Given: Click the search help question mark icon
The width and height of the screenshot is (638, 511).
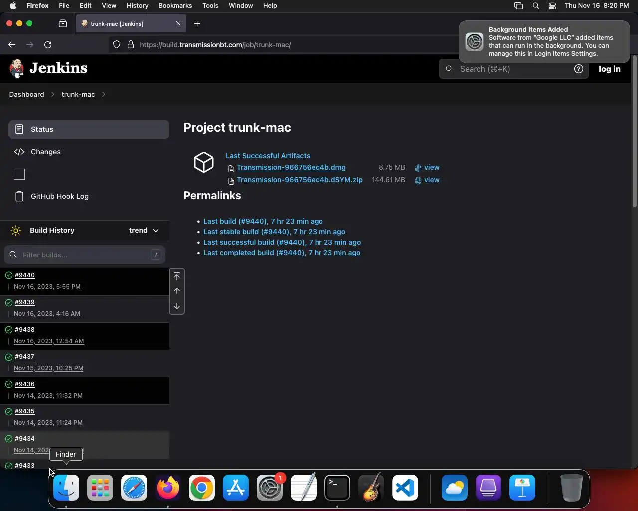Looking at the screenshot, I should point(578,69).
